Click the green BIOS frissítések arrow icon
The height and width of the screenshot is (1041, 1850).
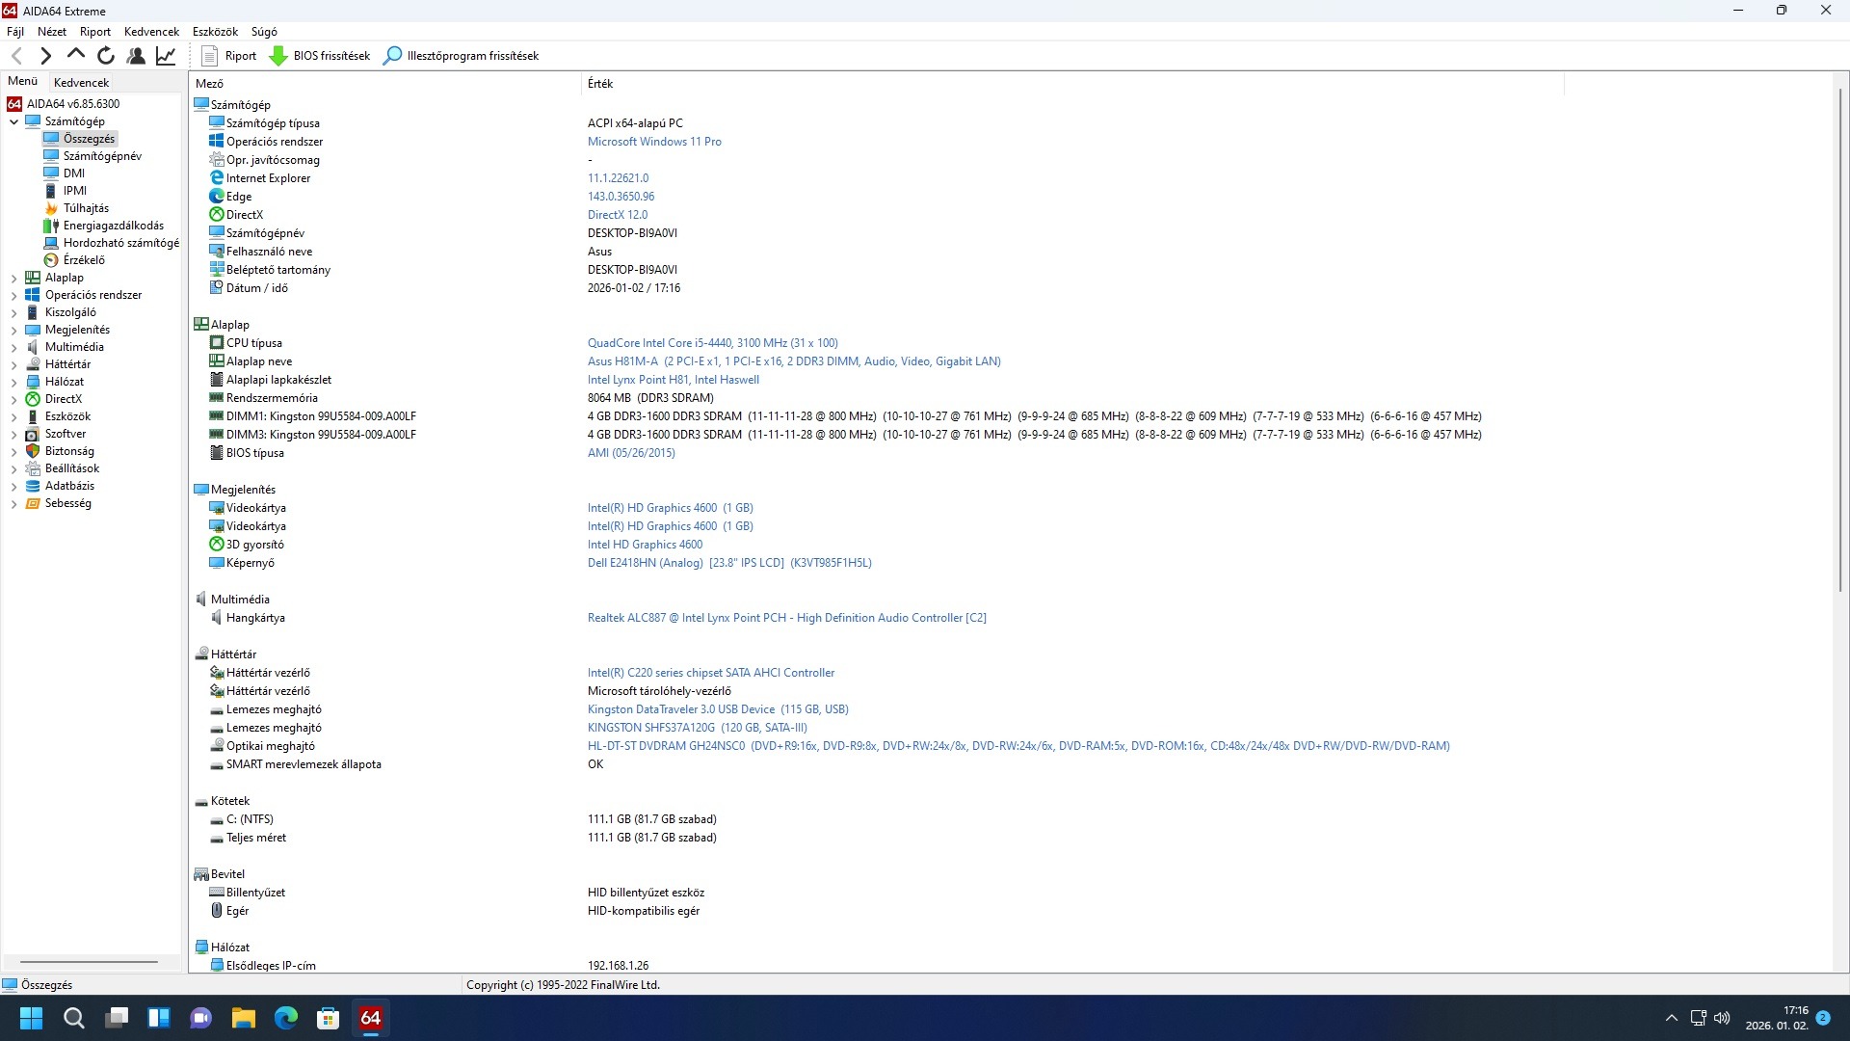[278, 56]
